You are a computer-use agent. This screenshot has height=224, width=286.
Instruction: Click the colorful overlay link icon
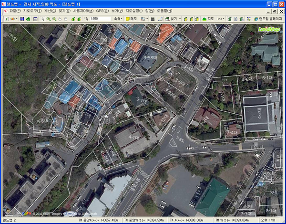(12, 19)
